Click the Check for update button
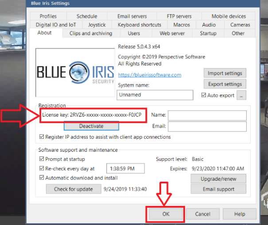This screenshot has height=225, width=268. (x=73, y=189)
